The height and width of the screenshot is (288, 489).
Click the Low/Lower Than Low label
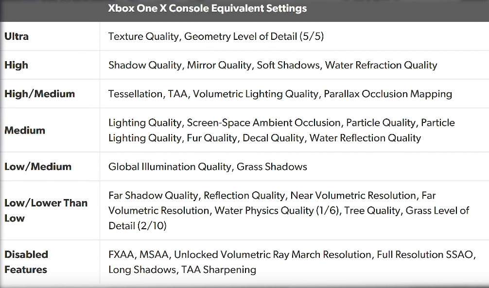coord(46,210)
